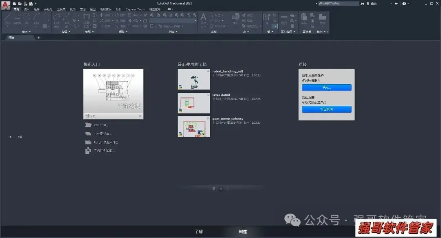The width and height of the screenshot is (441, 238).
Task: Open the gear_pump_subassy recent document thumbnail
Action: point(194,127)
